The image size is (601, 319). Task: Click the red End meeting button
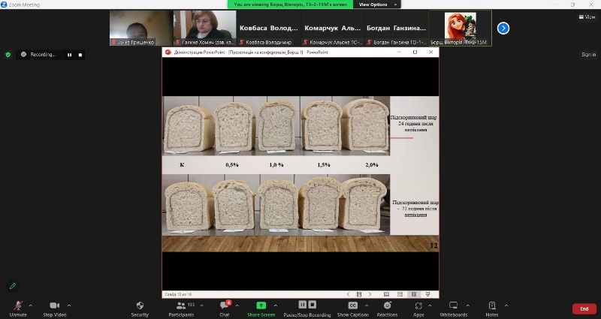click(x=584, y=308)
